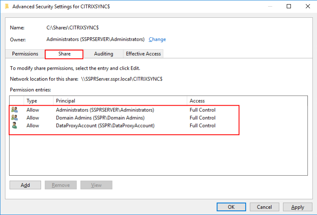Select the Domain Admins permission entry
Screen dimensions: 317x215
coord(100,118)
